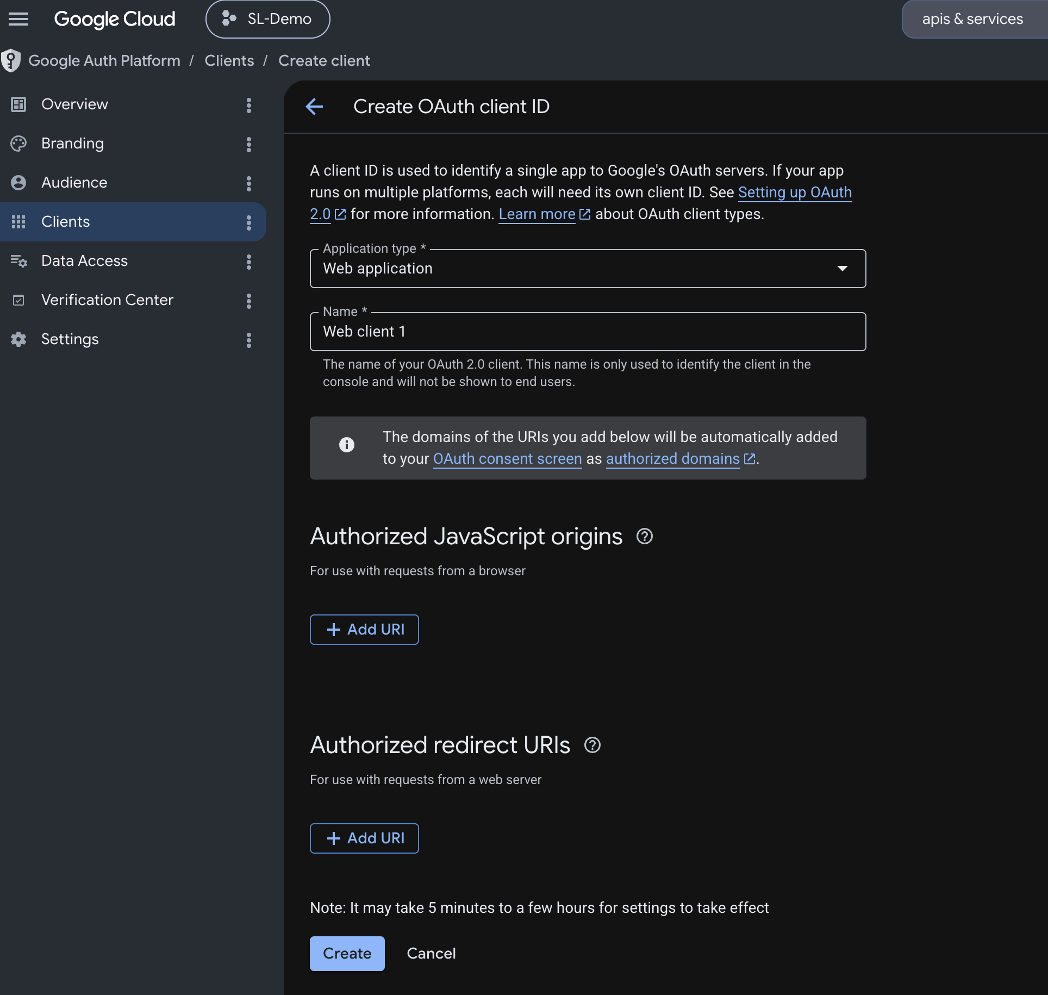Click the external-link icon after 2.0
Screen dimensions: 1048x995
click(340, 215)
